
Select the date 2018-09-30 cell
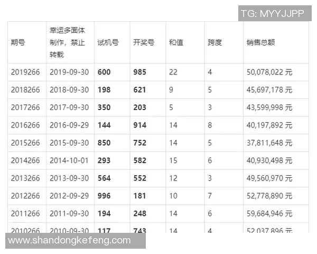(68, 90)
